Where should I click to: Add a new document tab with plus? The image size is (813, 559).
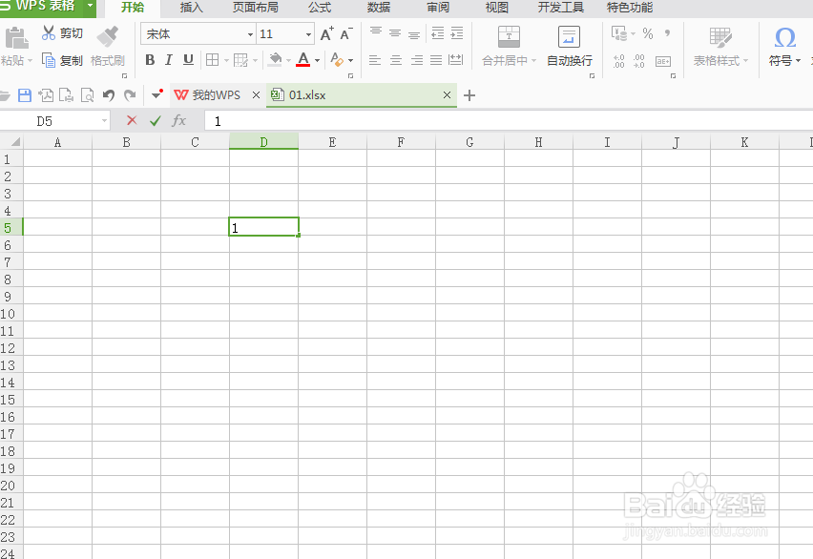coord(469,95)
